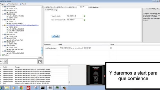
Task: Switch to DoS IPv6 tab
Action: click(x=71, y=7)
